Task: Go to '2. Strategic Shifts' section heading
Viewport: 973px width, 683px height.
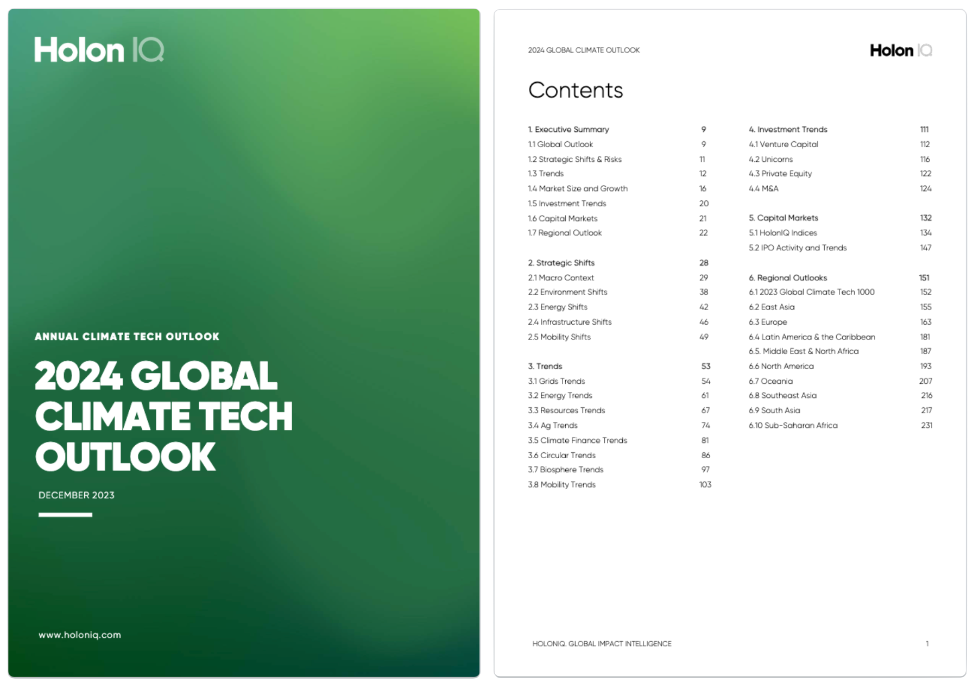Action: pyautogui.click(x=561, y=263)
